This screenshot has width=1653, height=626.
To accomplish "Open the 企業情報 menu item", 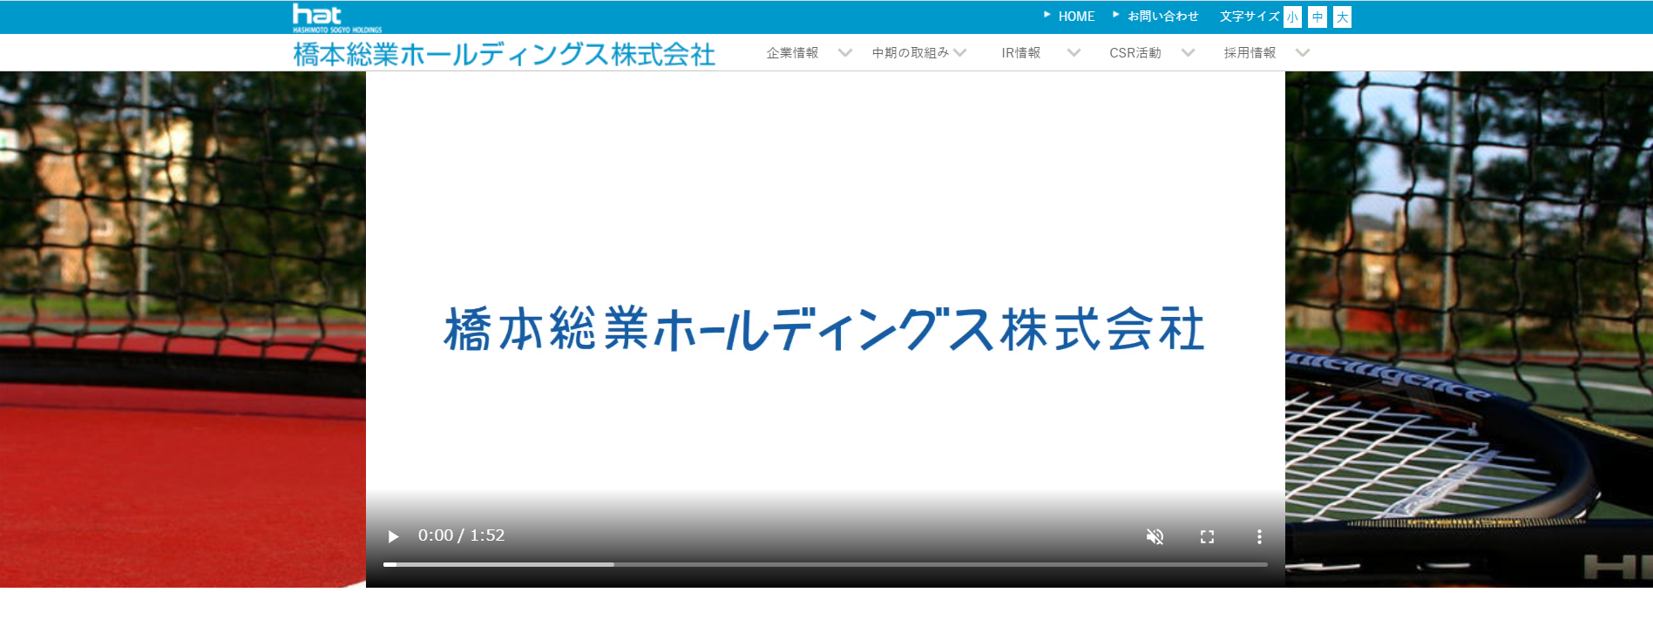I will tap(792, 53).
